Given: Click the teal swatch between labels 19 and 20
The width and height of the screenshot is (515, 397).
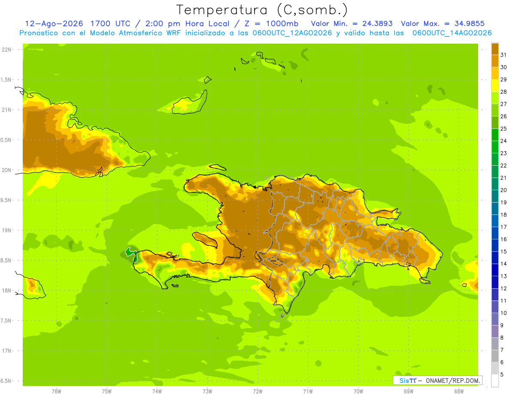Looking at the screenshot, I should (495, 196).
